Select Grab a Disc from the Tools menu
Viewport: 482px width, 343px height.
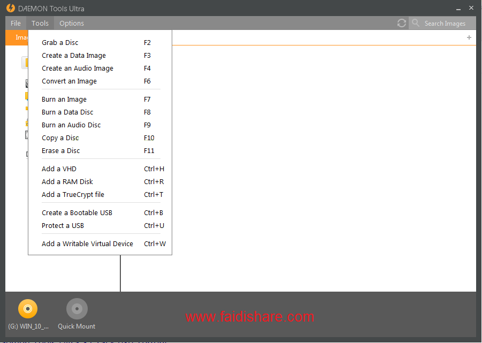pyautogui.click(x=59, y=42)
